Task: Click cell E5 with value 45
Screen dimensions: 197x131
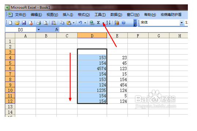Action: [117, 63]
